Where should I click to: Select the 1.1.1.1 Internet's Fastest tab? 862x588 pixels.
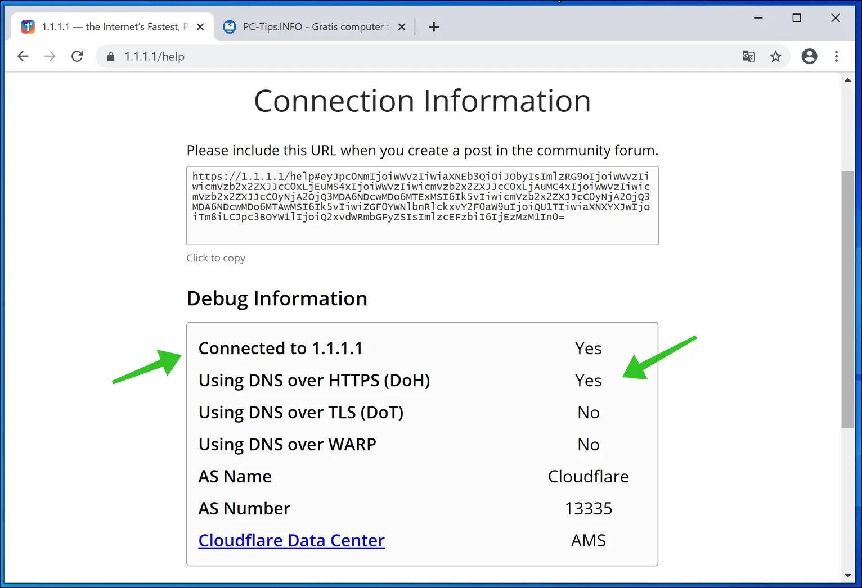click(x=113, y=27)
